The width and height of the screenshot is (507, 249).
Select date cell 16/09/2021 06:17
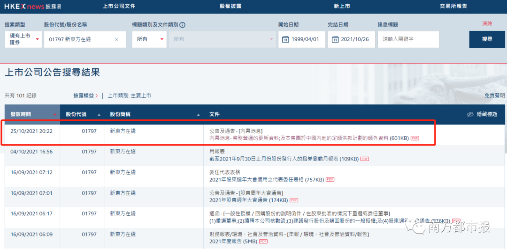[x=31, y=213]
